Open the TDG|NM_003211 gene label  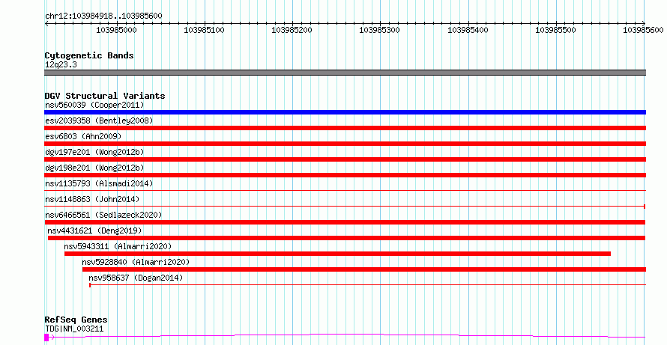click(x=74, y=329)
